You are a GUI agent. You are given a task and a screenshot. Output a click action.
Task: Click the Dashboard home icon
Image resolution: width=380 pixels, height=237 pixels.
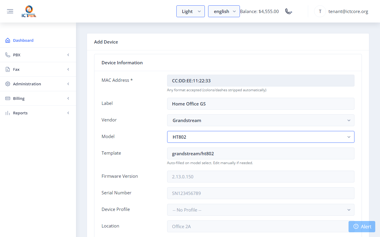click(8, 40)
